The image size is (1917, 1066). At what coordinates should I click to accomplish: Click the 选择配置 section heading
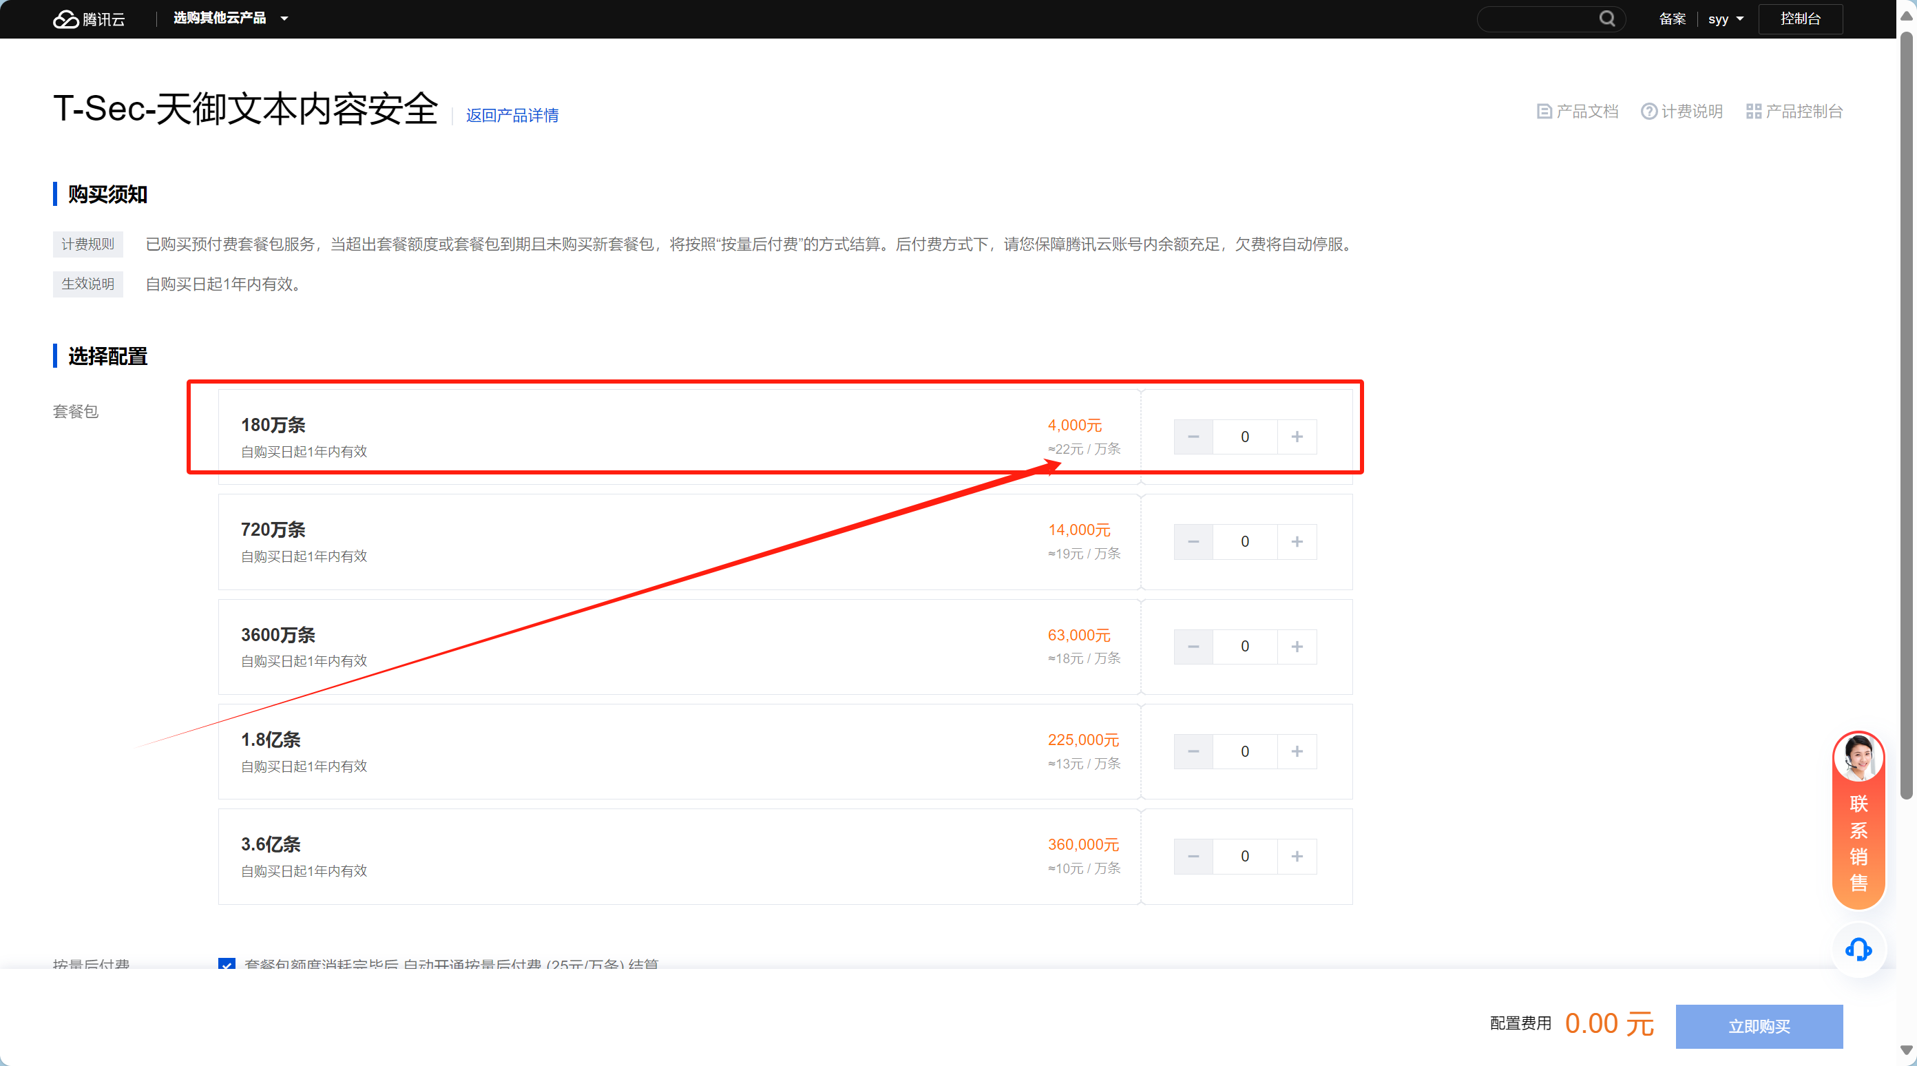(107, 357)
